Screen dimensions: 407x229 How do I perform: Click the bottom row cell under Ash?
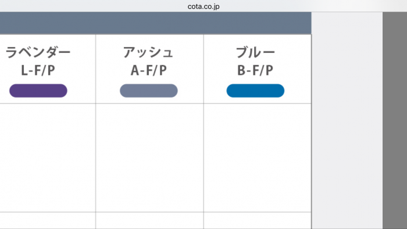[x=150, y=221]
